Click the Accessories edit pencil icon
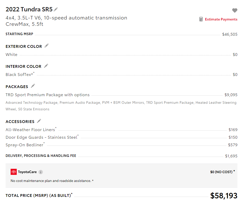The image size is (243, 207). [x=39, y=121]
